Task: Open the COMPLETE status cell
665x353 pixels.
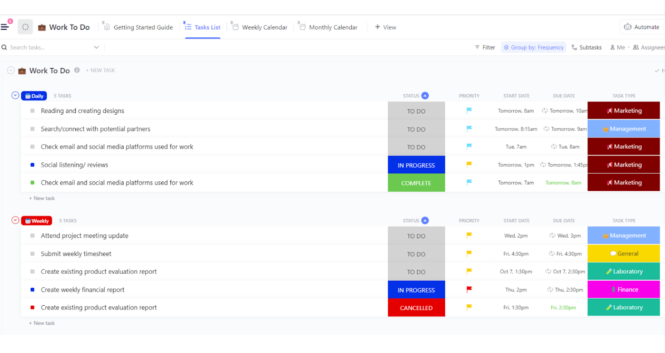Action: pos(416,183)
